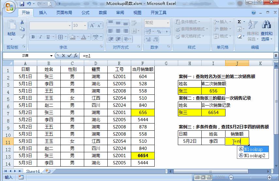The image size is (279, 181).
Task: Expand the Format cells (格式) dropdown
Action: tap(230, 36)
